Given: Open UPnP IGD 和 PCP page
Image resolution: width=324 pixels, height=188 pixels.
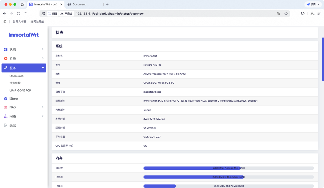Looking at the screenshot, I should pyautogui.click(x=20, y=91).
